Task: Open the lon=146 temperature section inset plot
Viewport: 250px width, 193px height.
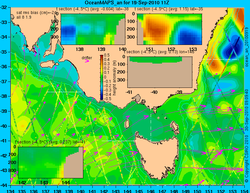Action: pyautogui.click(x=160, y=72)
